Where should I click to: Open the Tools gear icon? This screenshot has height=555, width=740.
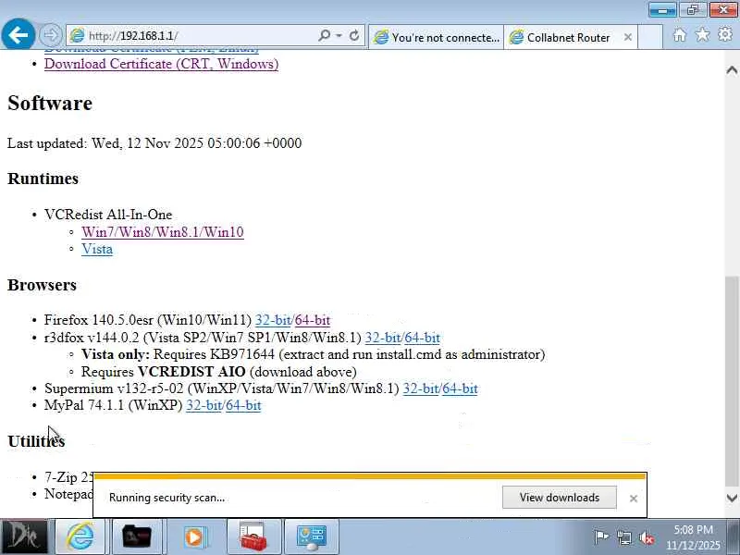[x=725, y=34]
